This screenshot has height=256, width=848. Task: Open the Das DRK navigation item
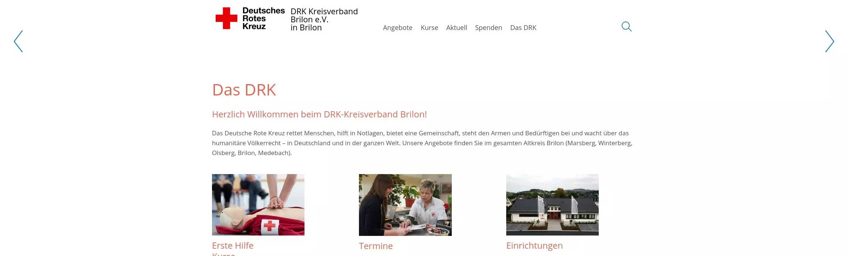[x=523, y=28]
